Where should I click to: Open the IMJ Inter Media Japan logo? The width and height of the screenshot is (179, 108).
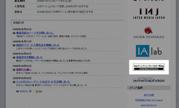point(149,13)
